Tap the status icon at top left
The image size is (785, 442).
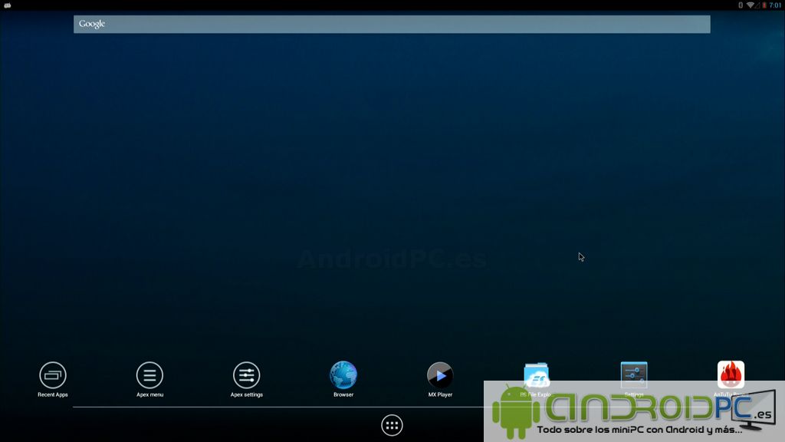coord(8,4)
